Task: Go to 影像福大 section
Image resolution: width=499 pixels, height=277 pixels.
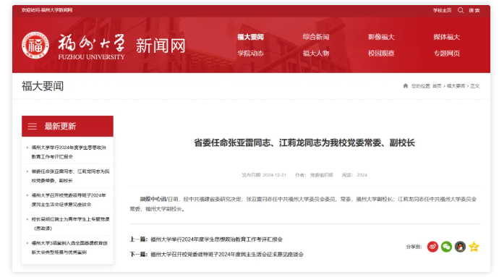Action: (381, 37)
